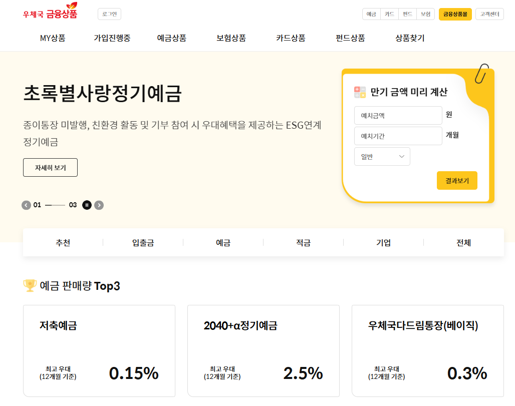The image size is (515, 406).
Task: Open the 예금상품 menu
Action: (x=172, y=38)
